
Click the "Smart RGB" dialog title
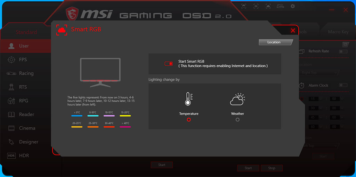coord(86,29)
